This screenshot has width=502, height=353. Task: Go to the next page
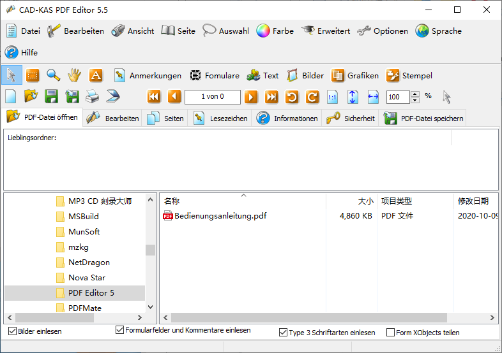coord(251,97)
